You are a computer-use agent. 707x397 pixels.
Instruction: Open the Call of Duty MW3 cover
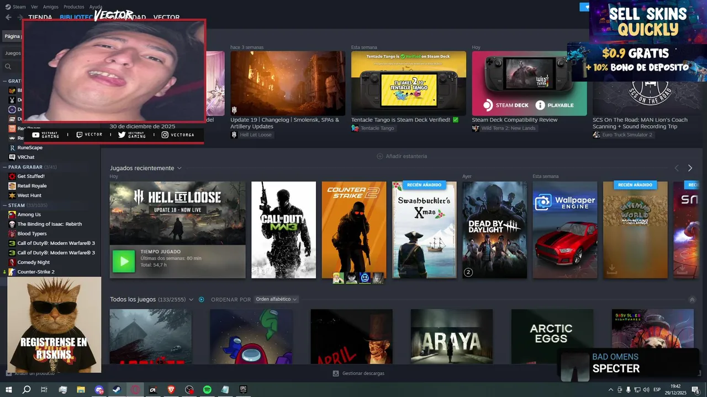(283, 230)
